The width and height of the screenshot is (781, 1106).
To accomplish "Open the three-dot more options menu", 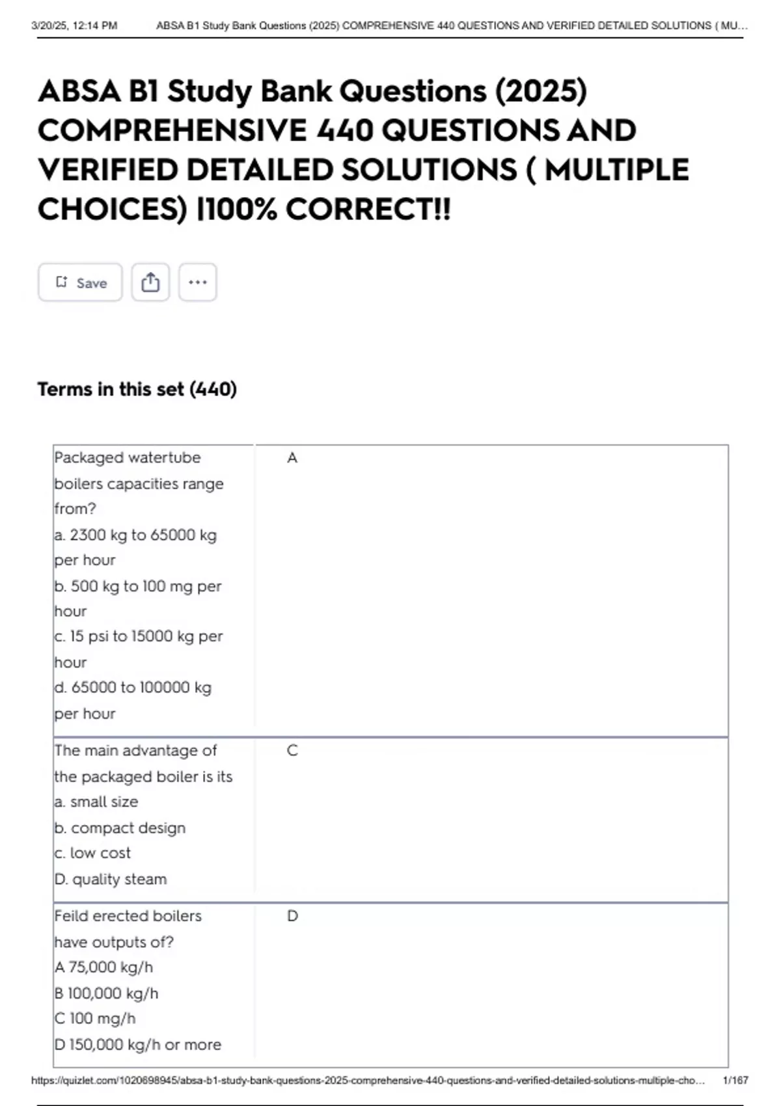I will pos(197,282).
